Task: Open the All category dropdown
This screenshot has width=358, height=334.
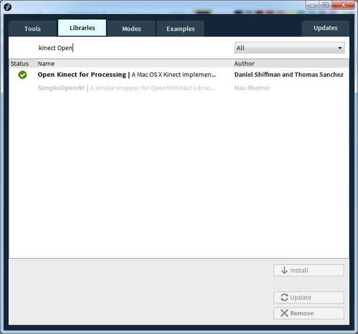Action: pyautogui.click(x=289, y=48)
